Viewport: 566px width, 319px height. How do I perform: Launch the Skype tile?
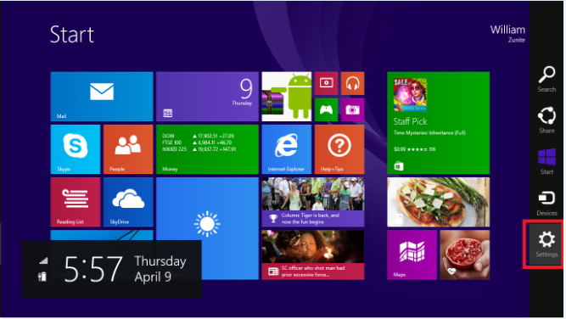point(76,149)
